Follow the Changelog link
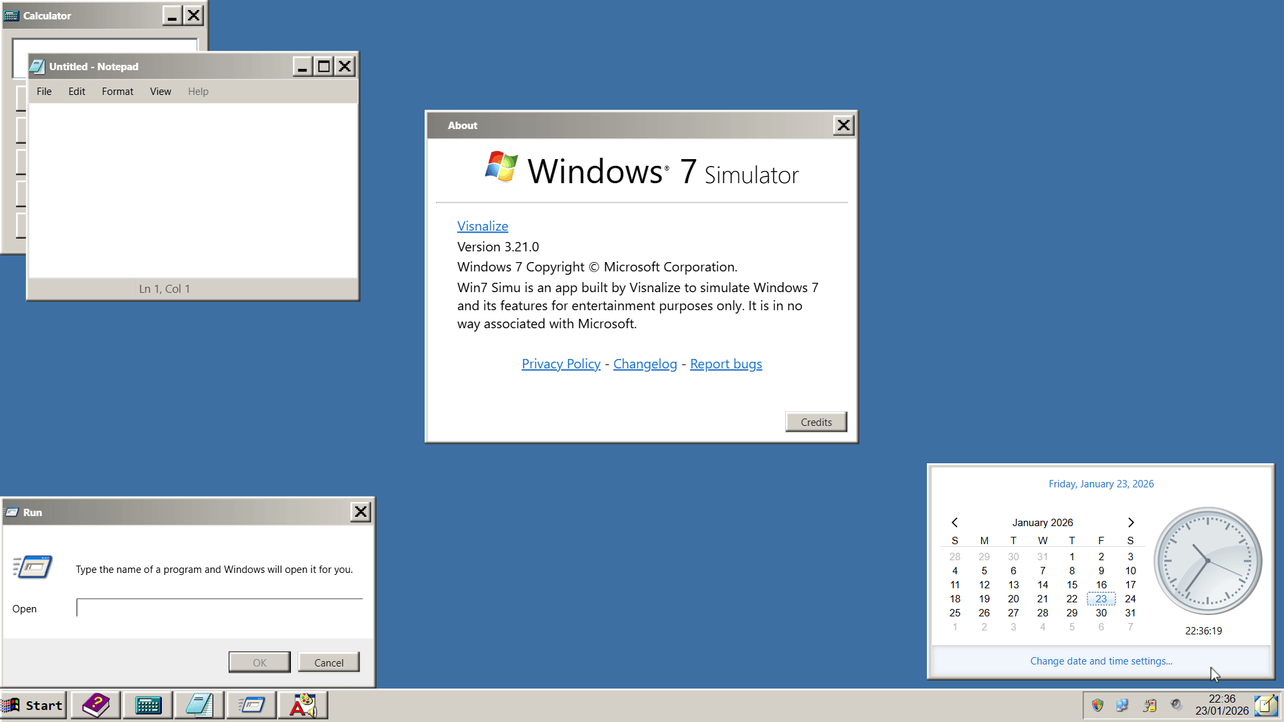 click(645, 364)
